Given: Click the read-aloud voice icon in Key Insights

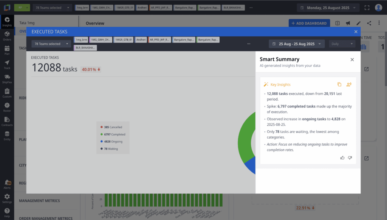Looking at the screenshot, I should [349, 84].
